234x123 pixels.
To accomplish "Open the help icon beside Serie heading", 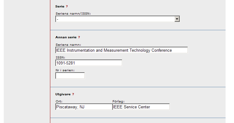I will pos(67,7).
